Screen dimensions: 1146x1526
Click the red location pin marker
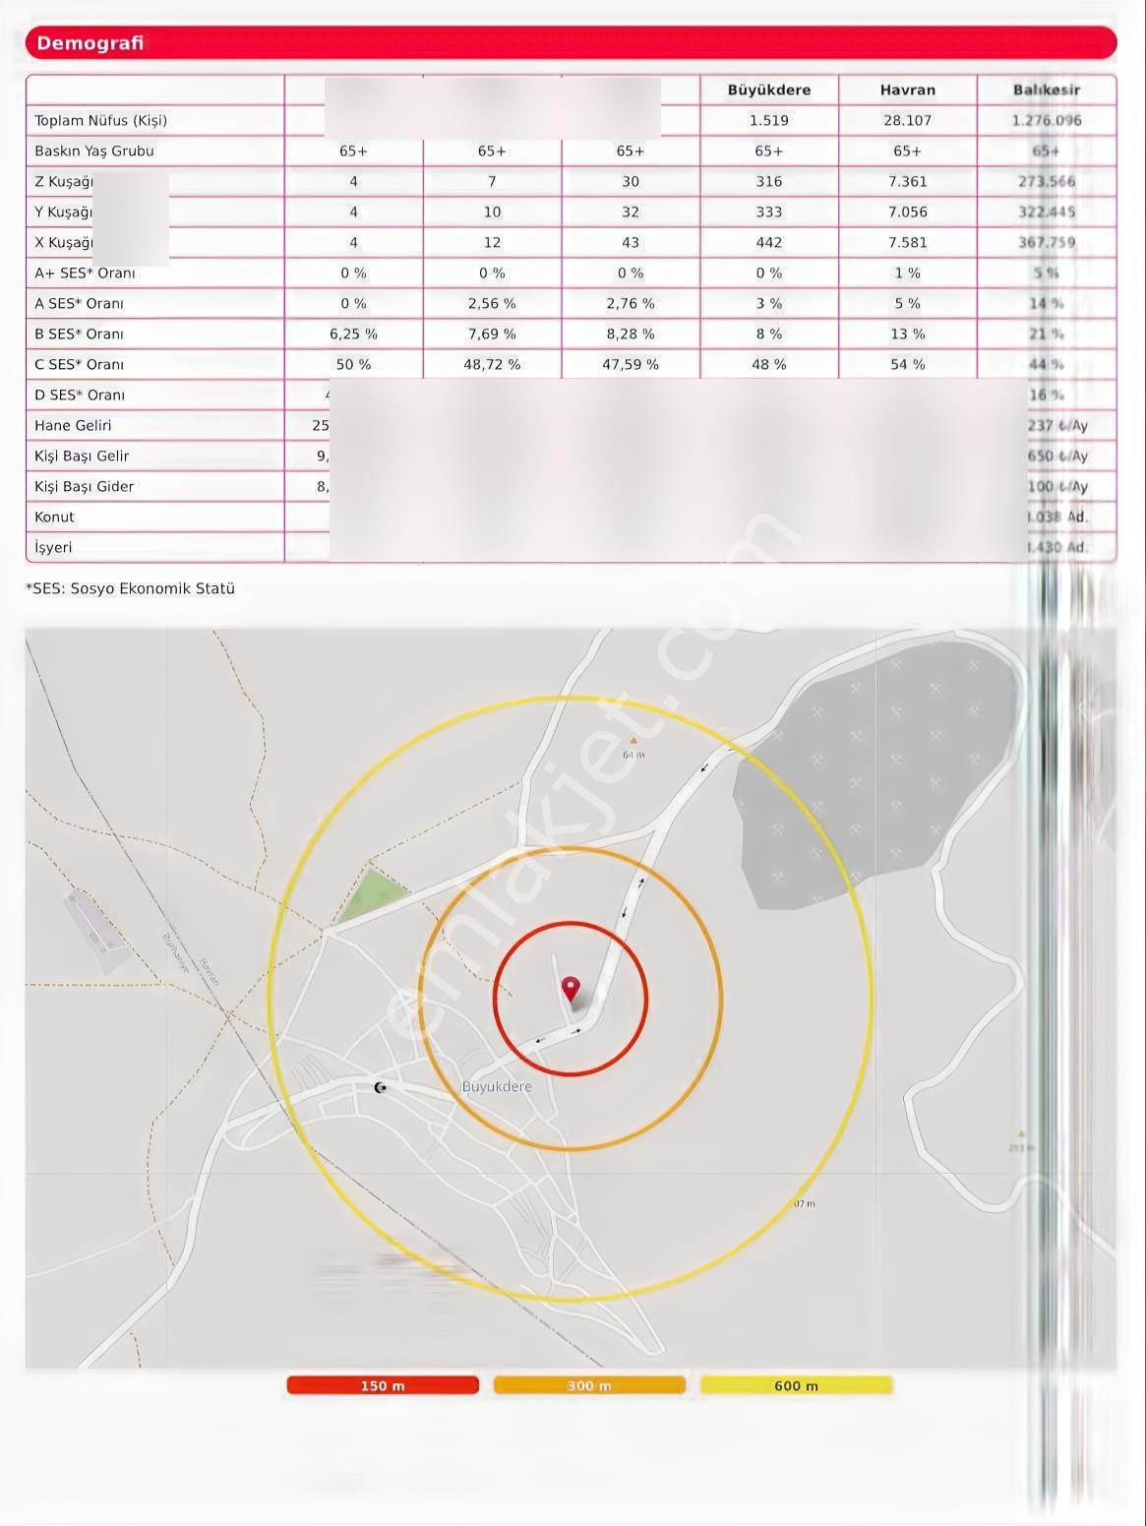tap(571, 989)
